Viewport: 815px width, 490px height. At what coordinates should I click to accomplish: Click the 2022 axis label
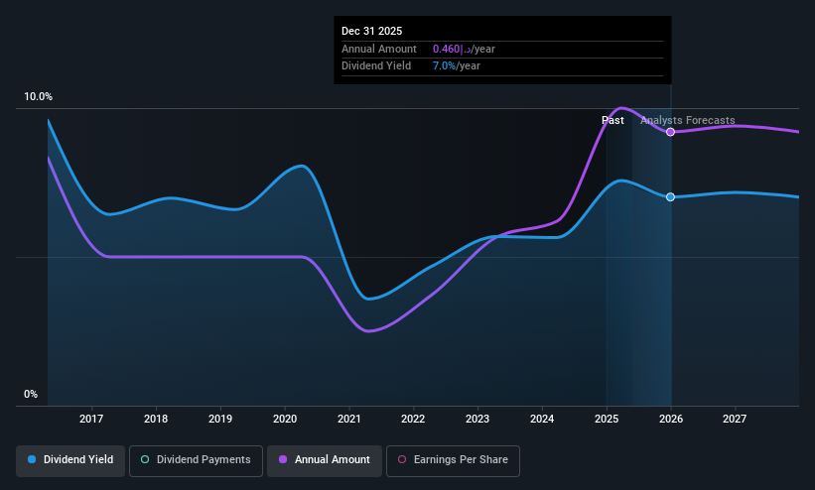pos(413,419)
